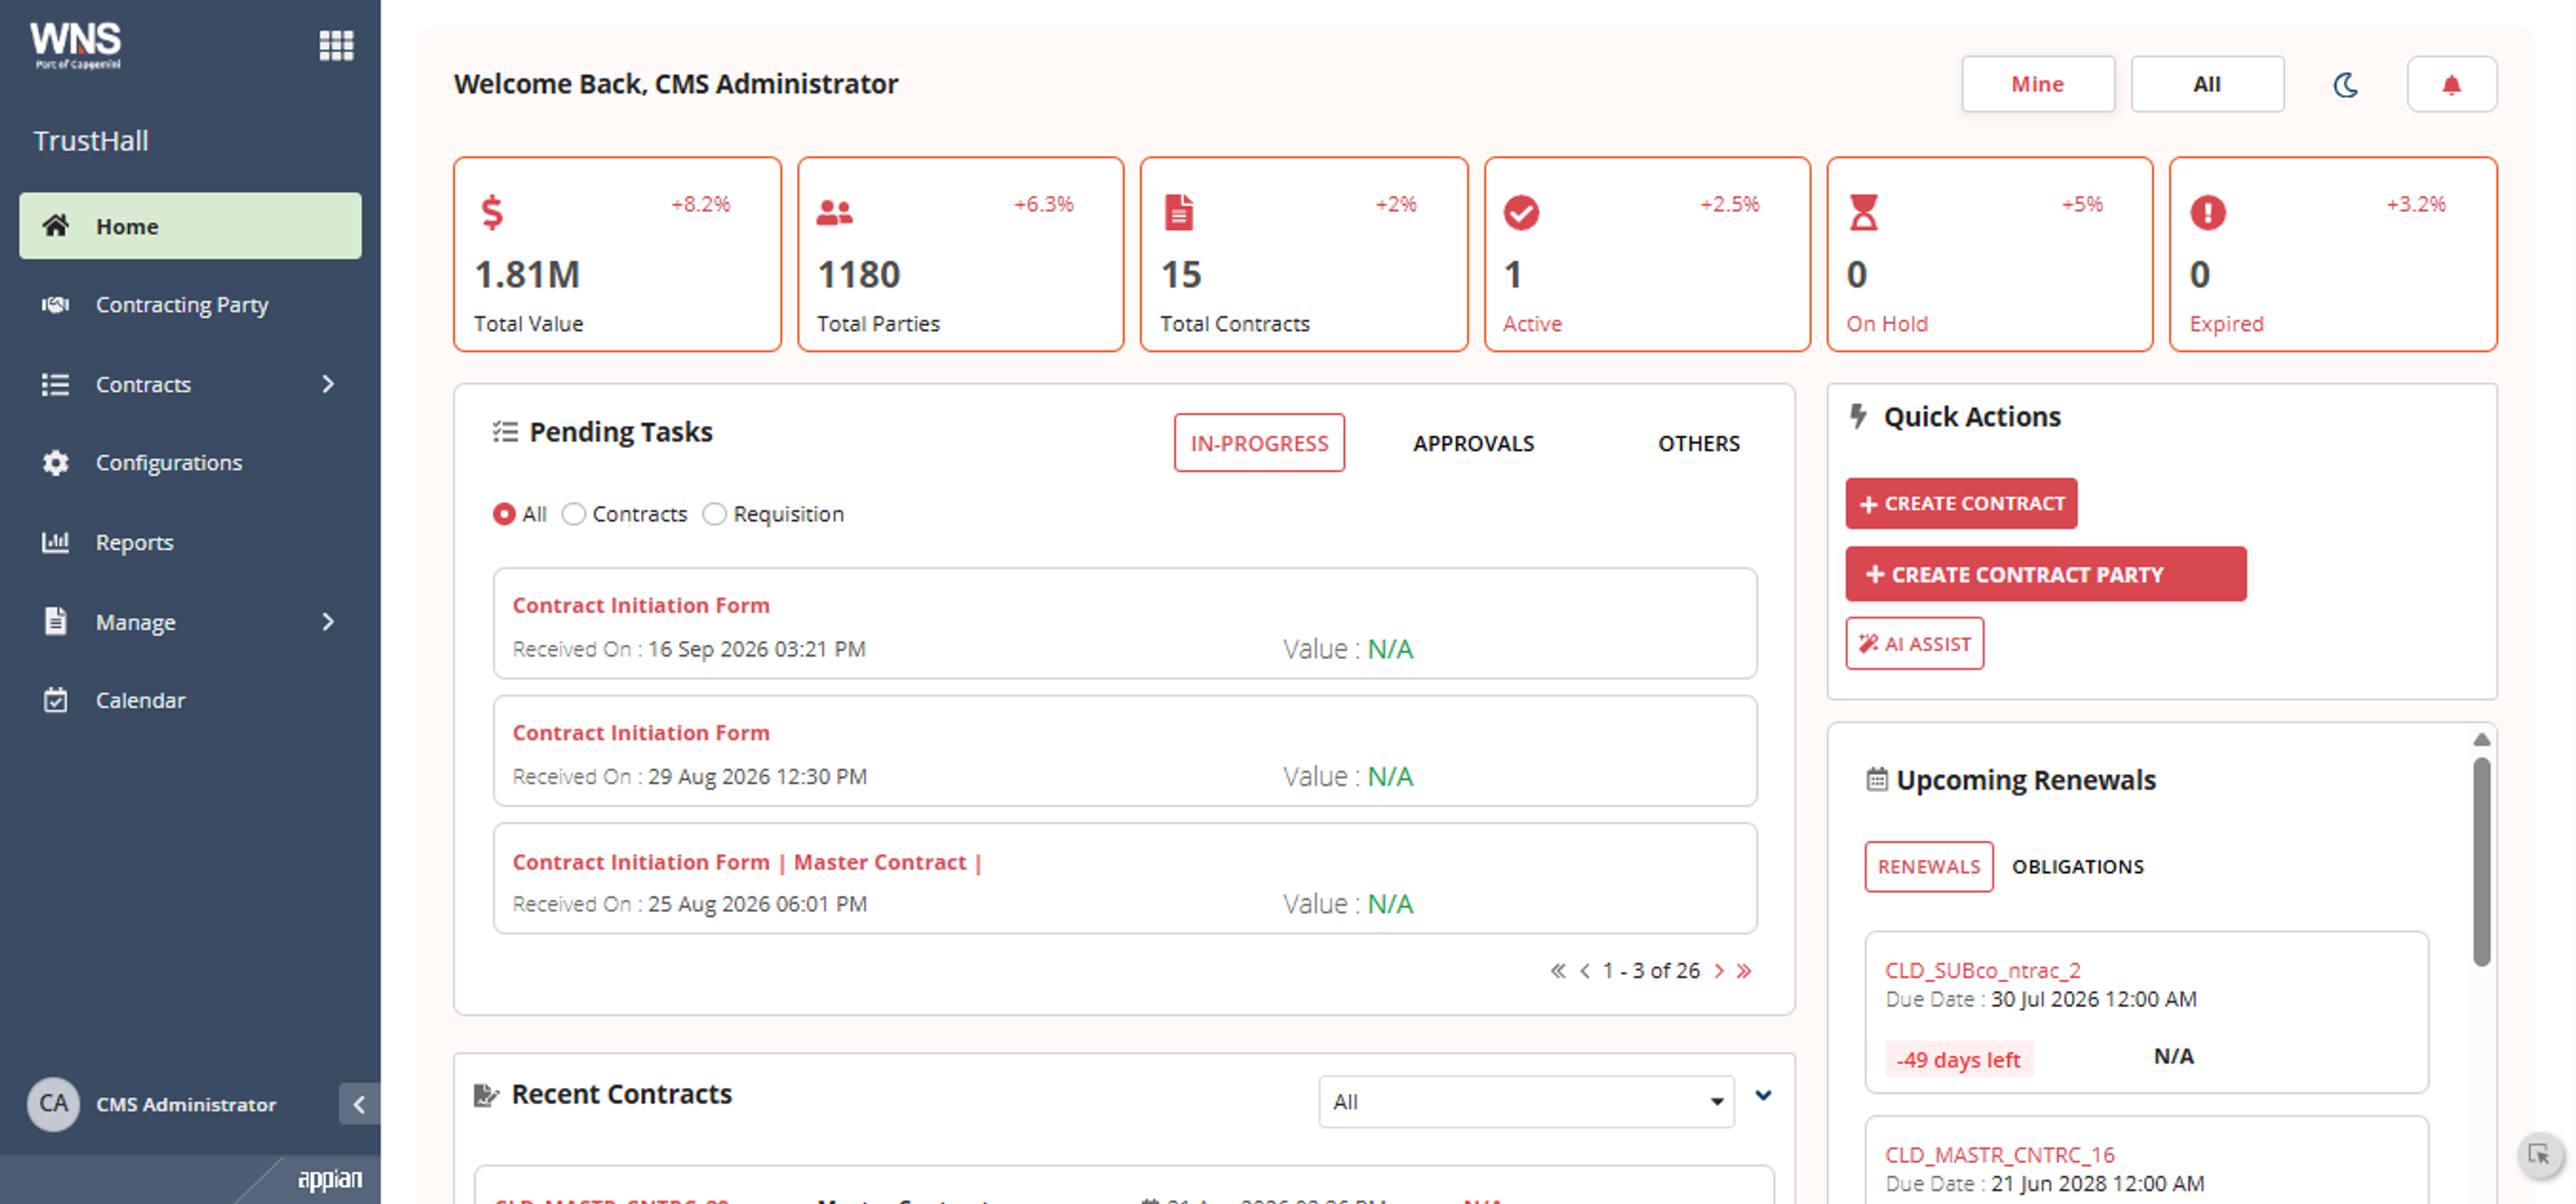Click the CREATE CONTRACT PARTY button
2576x1204 pixels.
2046,574
